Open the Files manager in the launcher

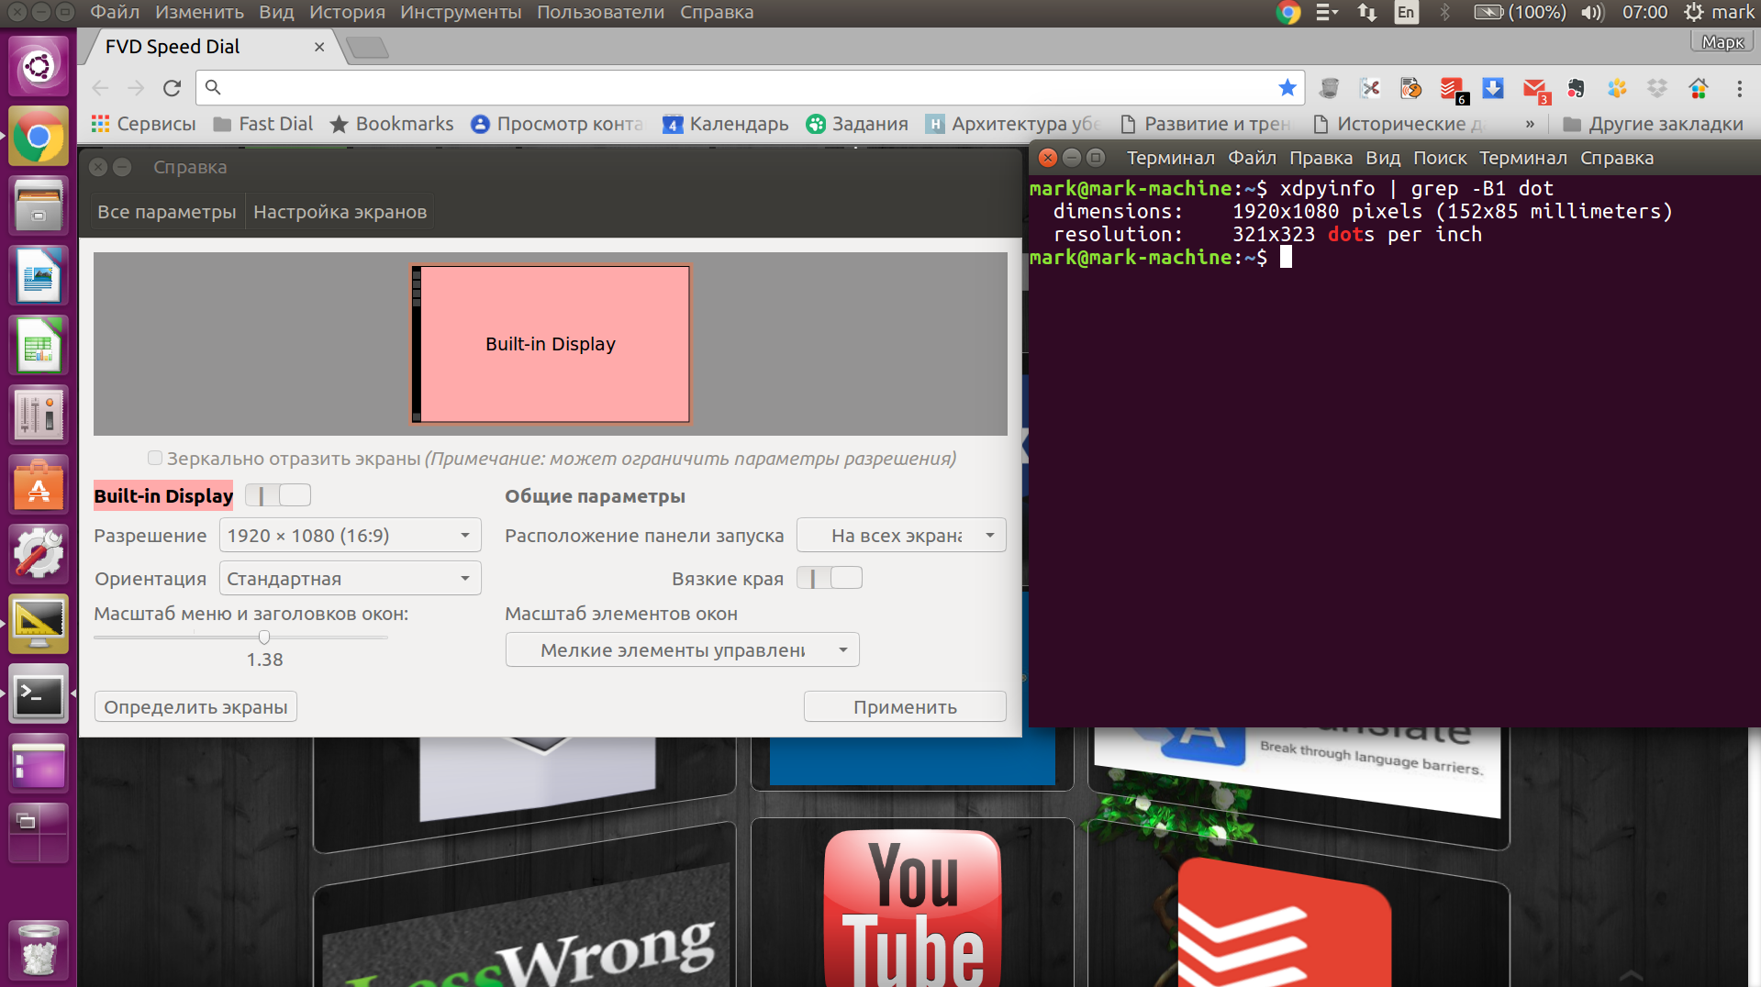[39, 206]
